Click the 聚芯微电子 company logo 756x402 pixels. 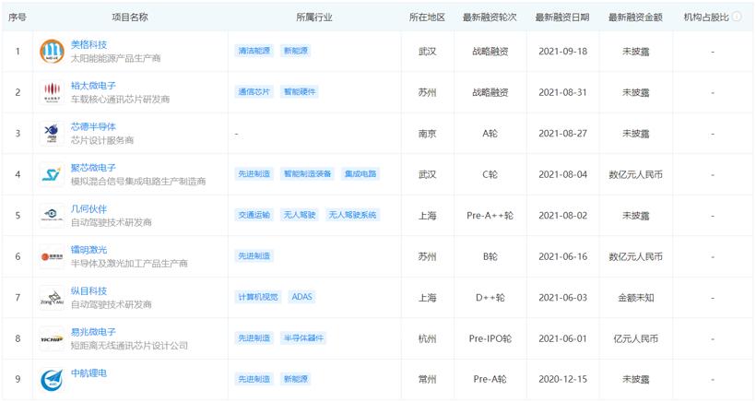52,174
